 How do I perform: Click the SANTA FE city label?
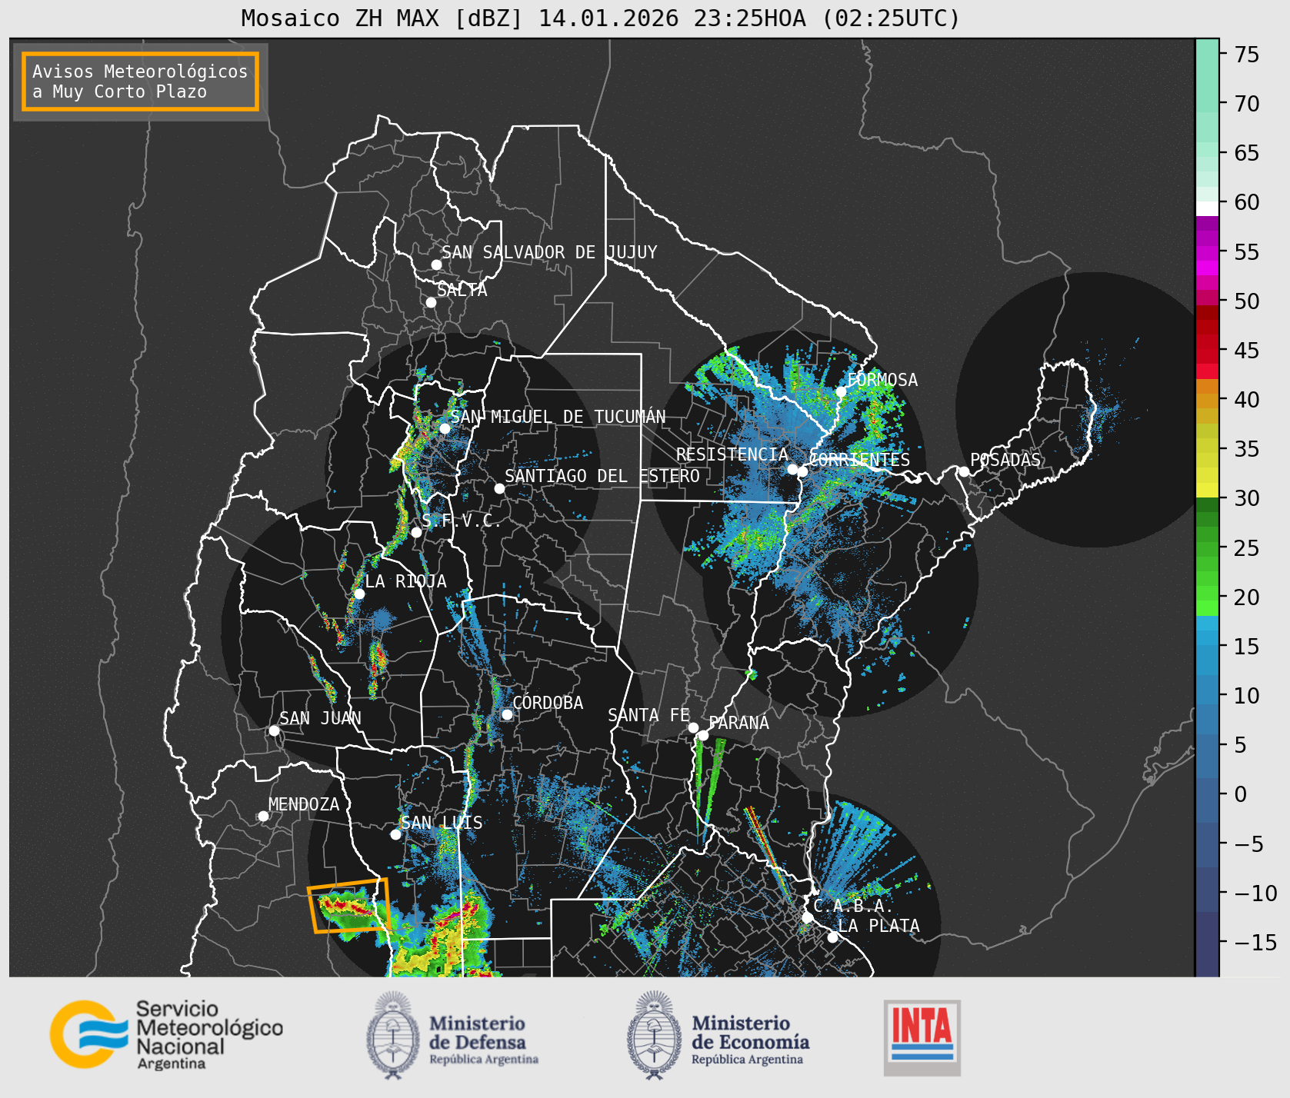pos(648,715)
